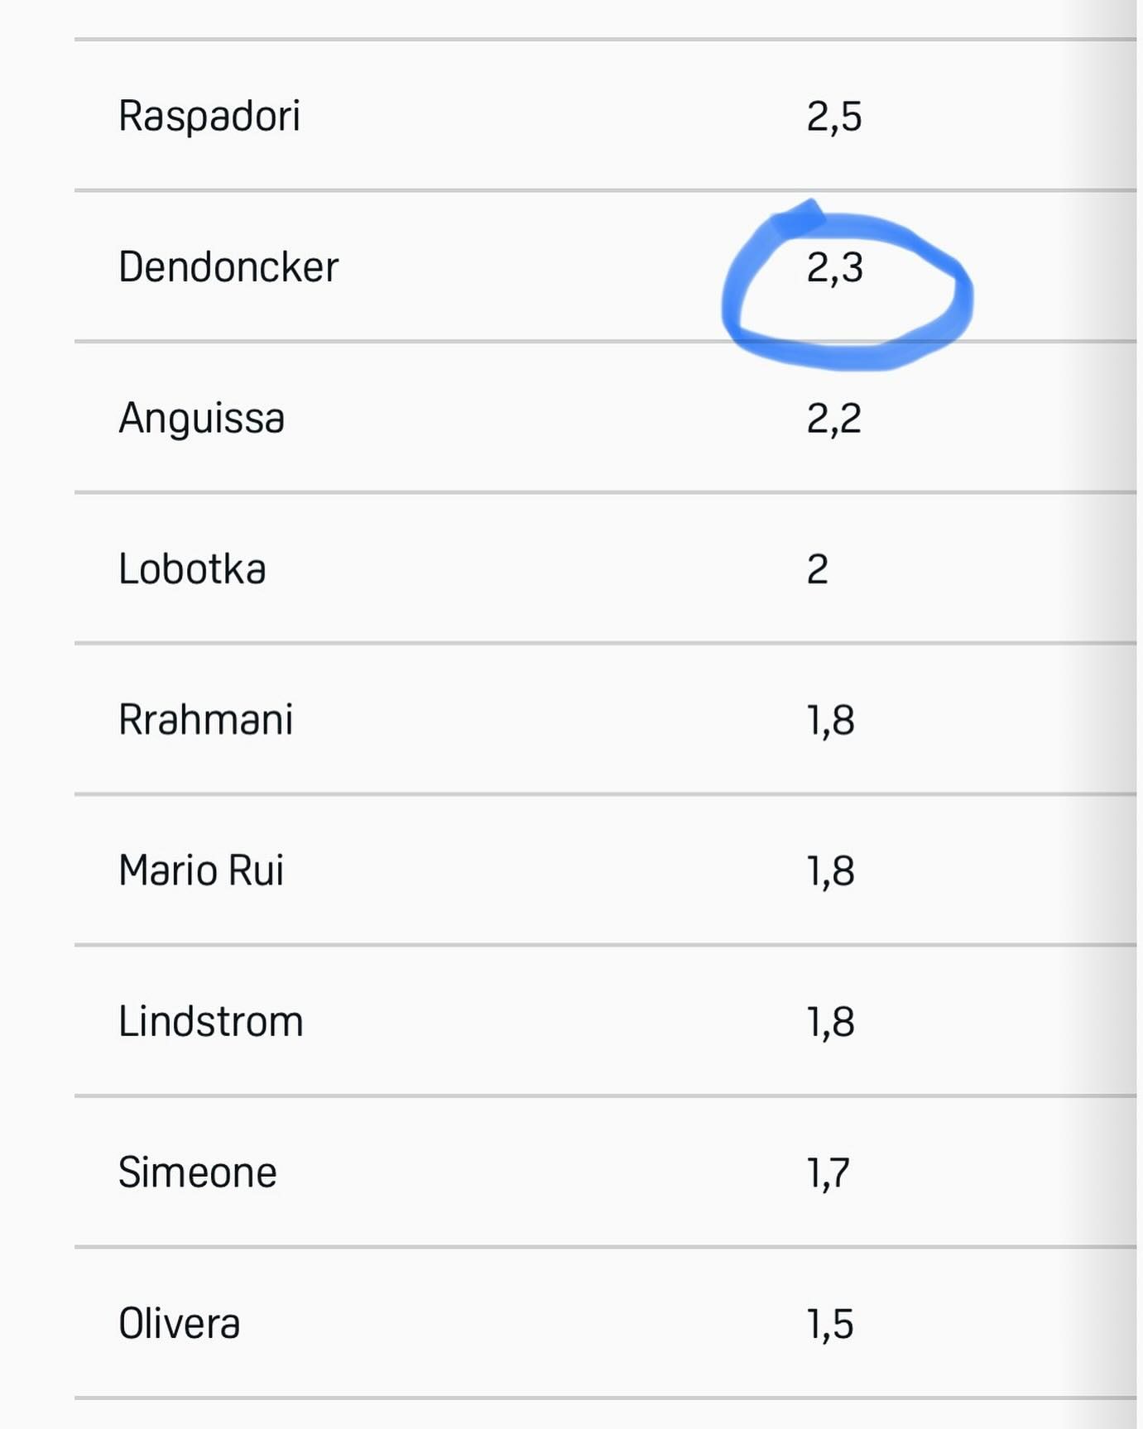Click Anguissa's 2,2 value
Screen dimensions: 1143x1429
point(834,419)
